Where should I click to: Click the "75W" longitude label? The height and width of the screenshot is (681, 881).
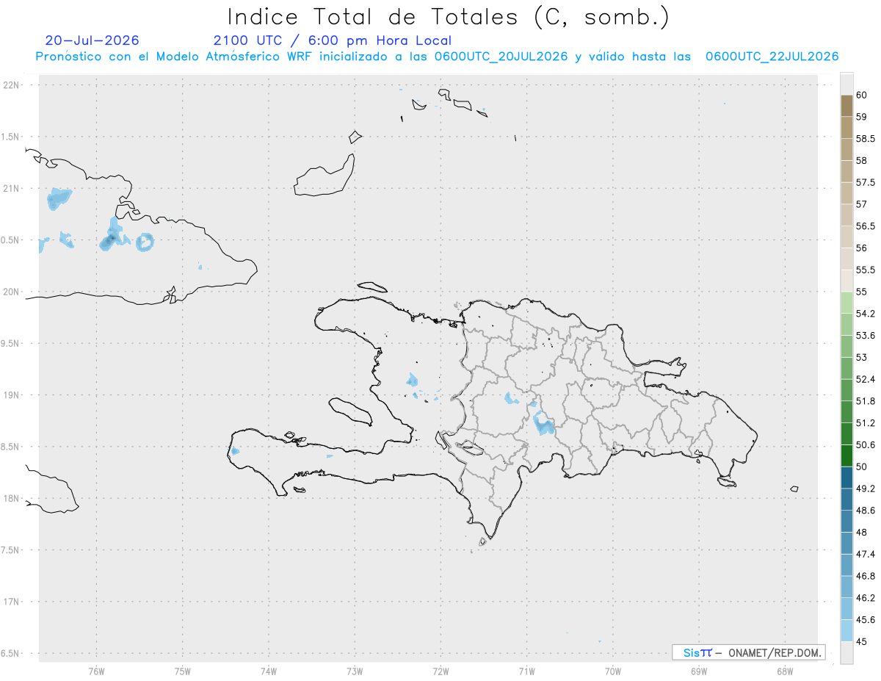click(183, 671)
